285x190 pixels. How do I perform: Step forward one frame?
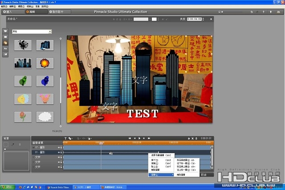tap(144, 138)
